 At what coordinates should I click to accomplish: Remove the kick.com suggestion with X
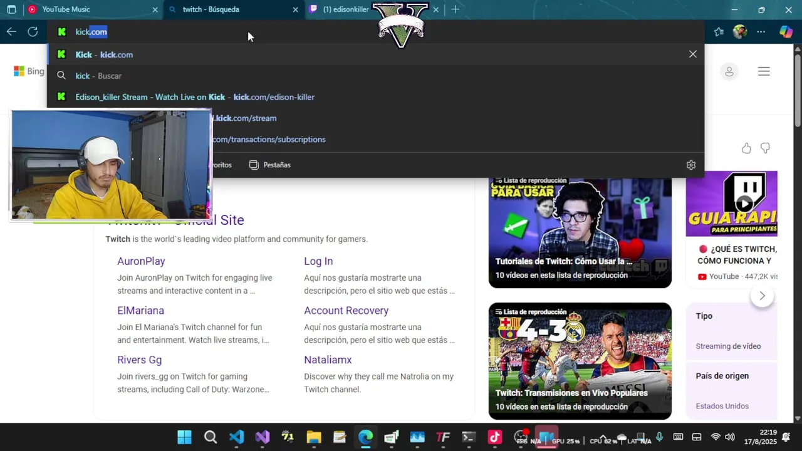click(x=692, y=54)
